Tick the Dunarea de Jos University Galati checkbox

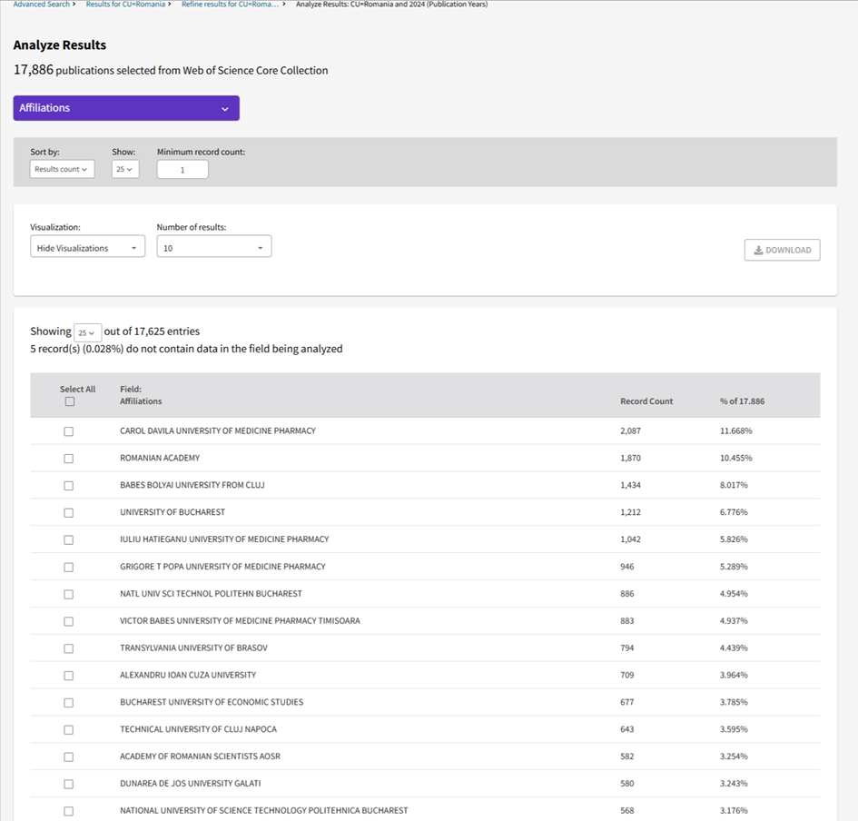click(x=69, y=784)
